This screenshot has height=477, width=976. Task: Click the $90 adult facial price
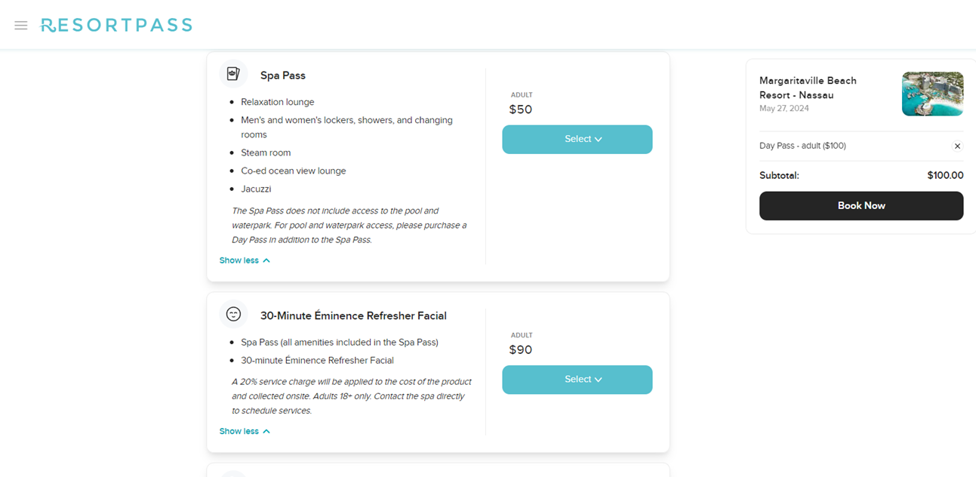[x=522, y=349]
